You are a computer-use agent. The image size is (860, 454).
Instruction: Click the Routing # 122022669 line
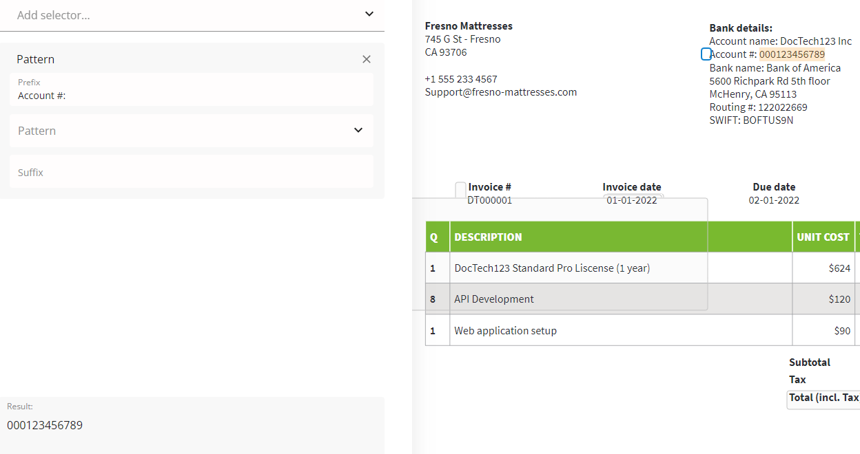(x=758, y=107)
